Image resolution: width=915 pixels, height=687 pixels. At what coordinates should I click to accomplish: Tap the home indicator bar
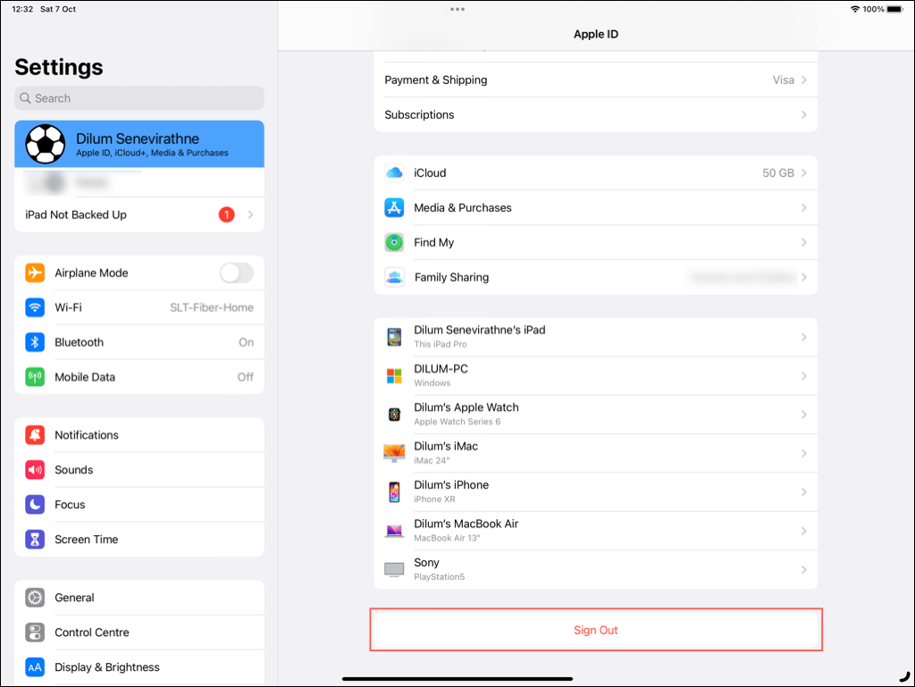click(457, 679)
